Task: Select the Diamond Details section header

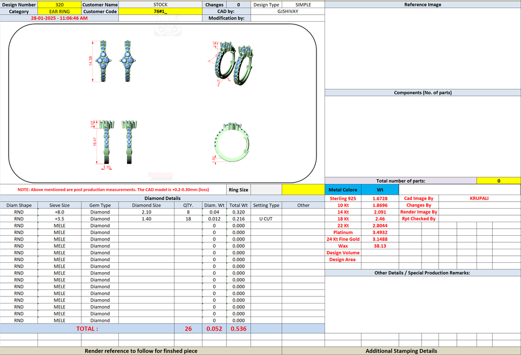Action: click(162, 198)
